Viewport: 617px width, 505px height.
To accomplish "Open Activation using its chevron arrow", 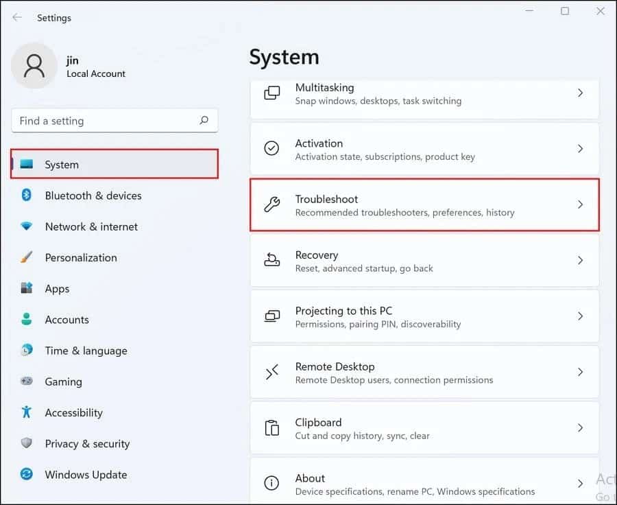I will click(581, 148).
